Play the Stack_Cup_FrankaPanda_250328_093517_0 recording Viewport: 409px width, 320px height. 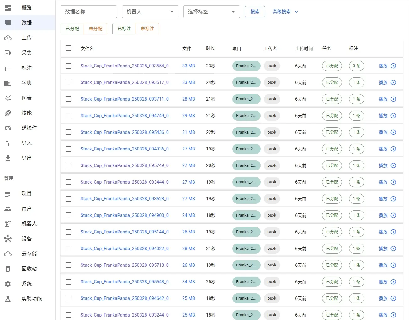[x=387, y=82]
